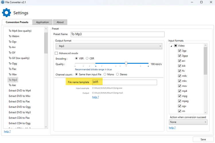Viewport: 215px width, 143px height.
Task: Click the Settings gear icon
Action: coord(6,13)
